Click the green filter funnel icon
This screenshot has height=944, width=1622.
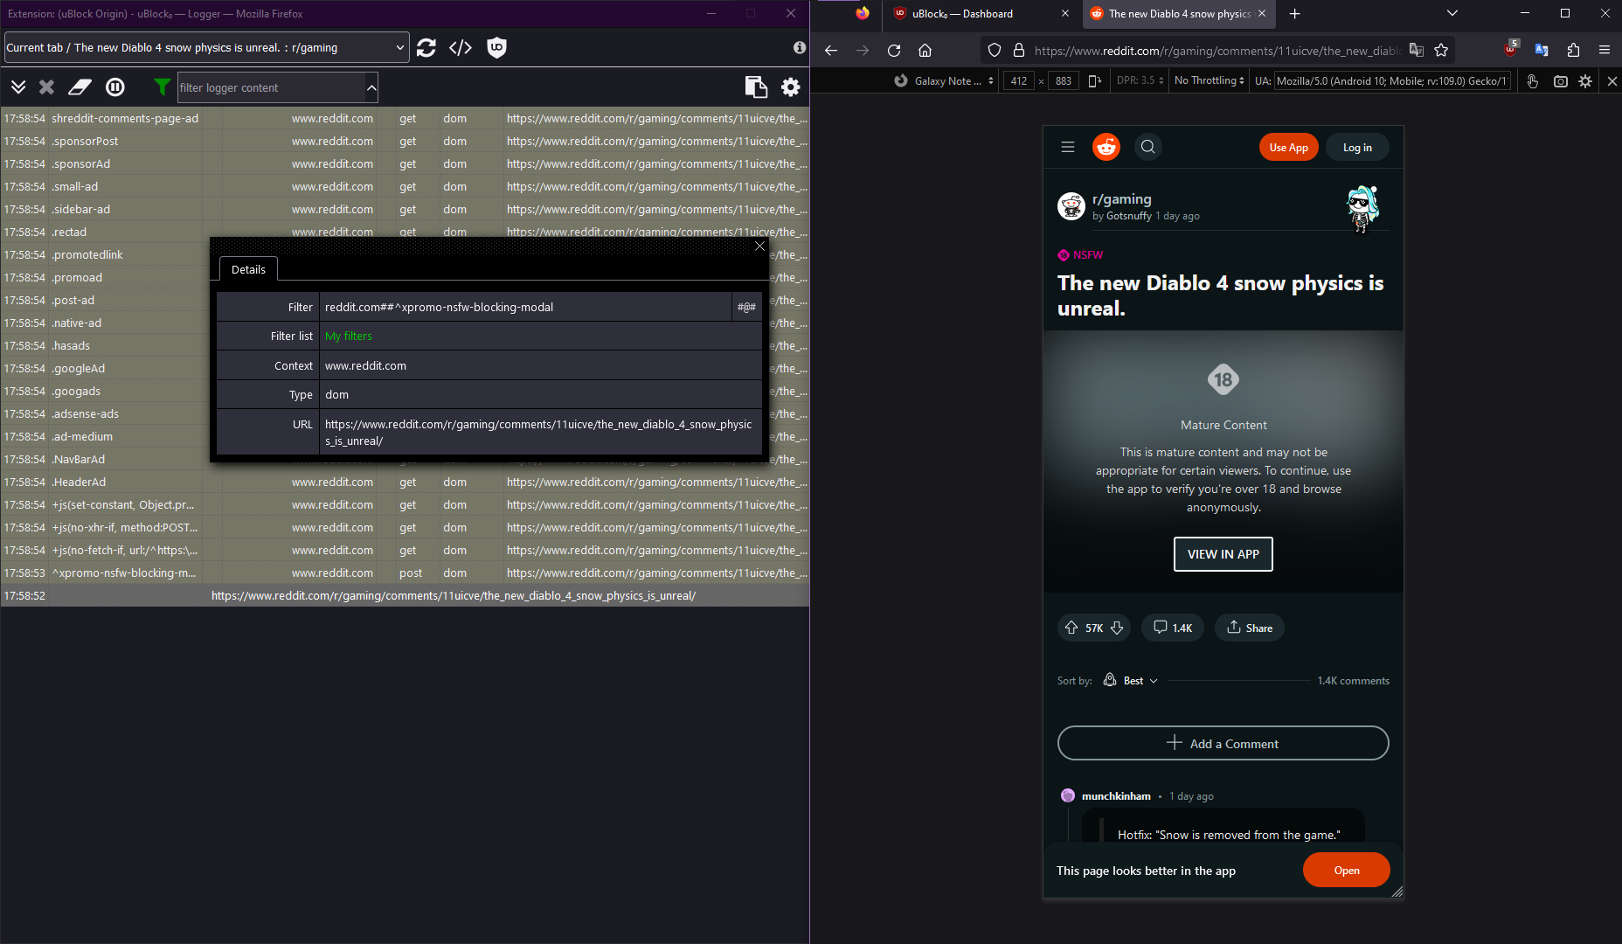point(163,87)
